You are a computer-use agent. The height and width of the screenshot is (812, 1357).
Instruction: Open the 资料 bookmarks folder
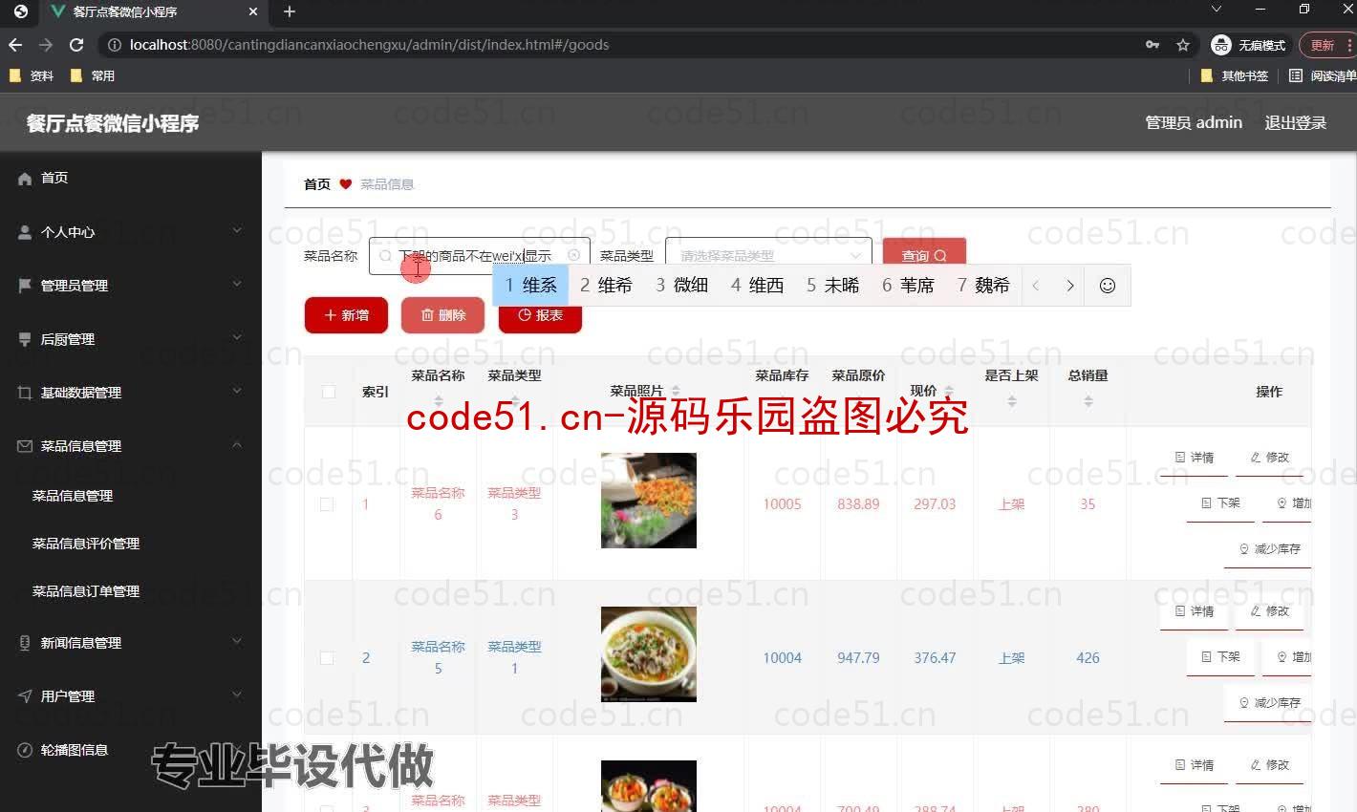point(32,75)
